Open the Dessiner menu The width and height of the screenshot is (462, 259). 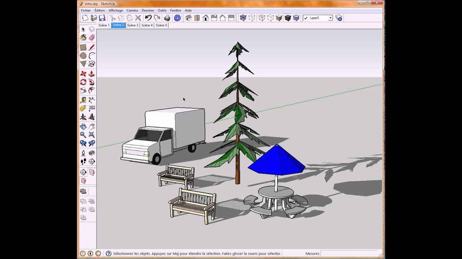(x=148, y=10)
